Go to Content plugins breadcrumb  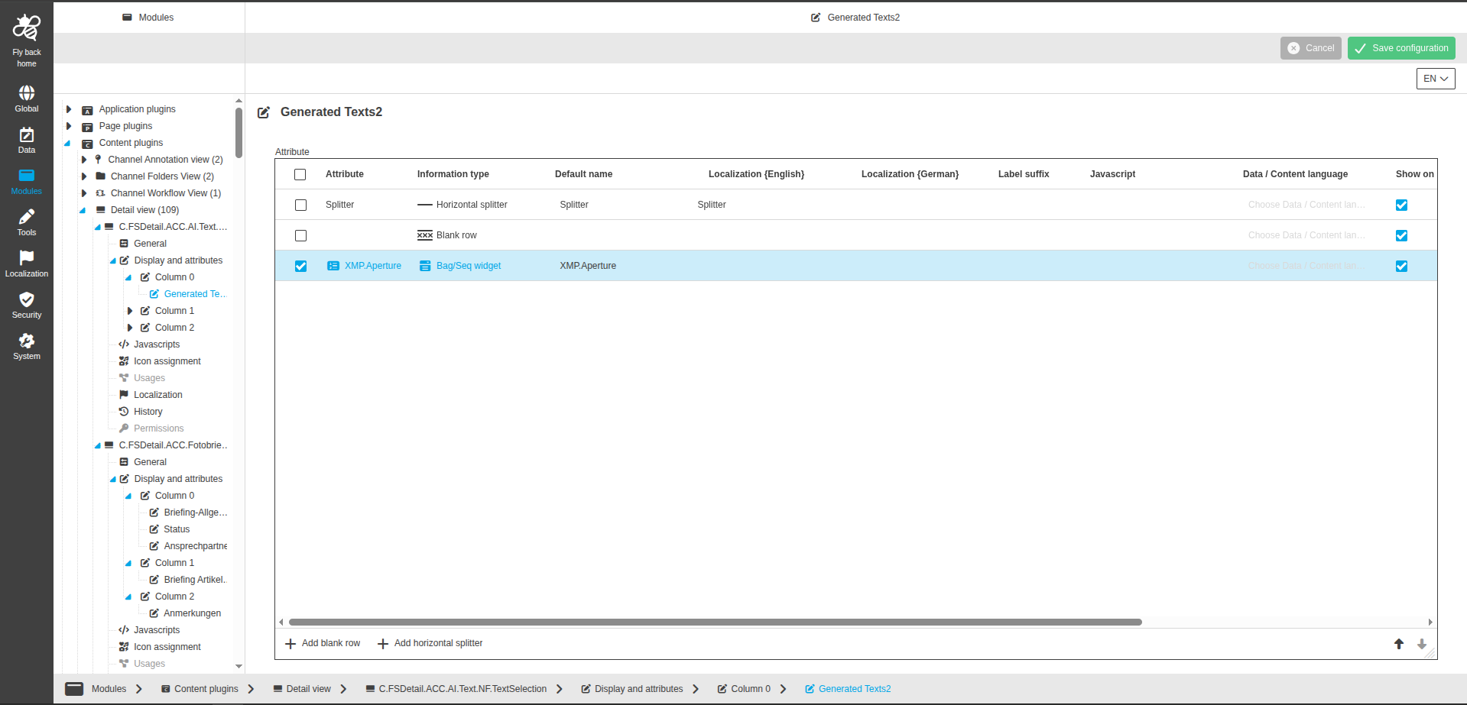tap(200, 689)
